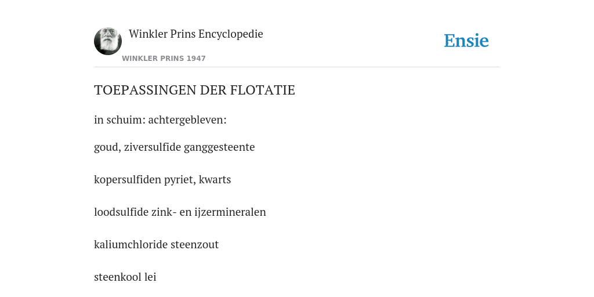The width and height of the screenshot is (594, 297).
Task: Click the line 'kopersulfiden pyriet, kwarts'
Action: [162, 180]
